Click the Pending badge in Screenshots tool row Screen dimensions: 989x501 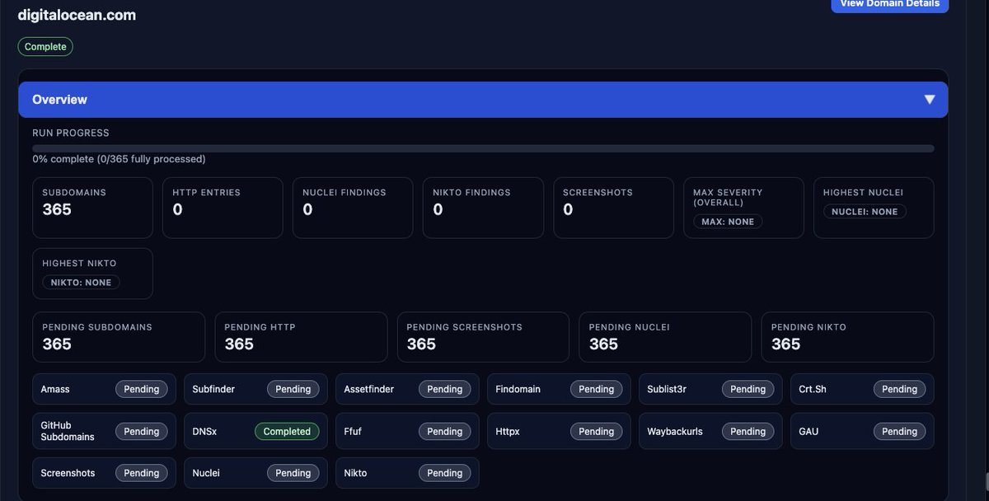tap(142, 473)
